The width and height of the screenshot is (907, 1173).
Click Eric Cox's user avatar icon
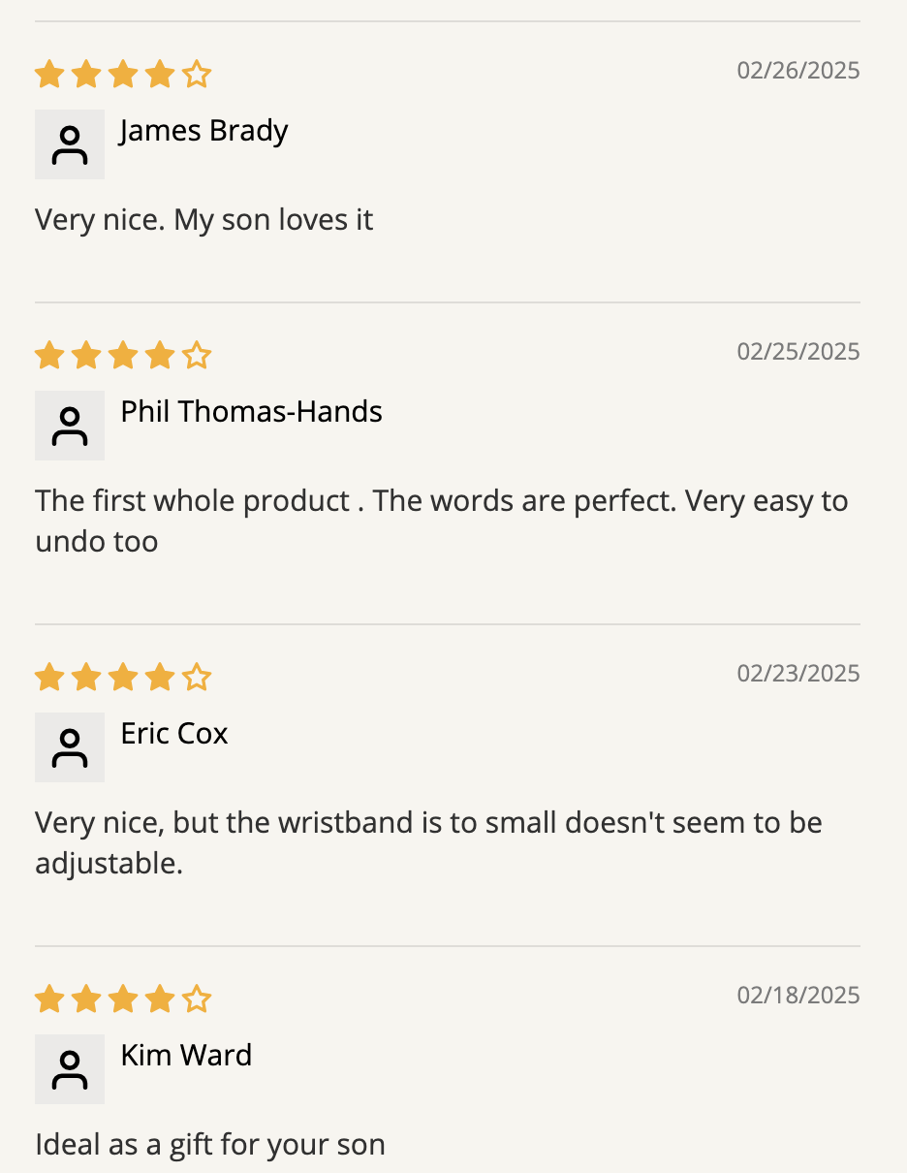coord(70,747)
